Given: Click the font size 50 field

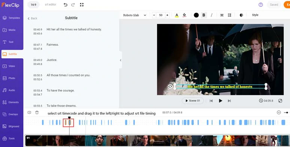Looking at the screenshot, I should [161, 15].
